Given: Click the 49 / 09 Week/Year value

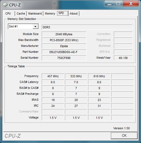Looking at the screenshot, I should click(123, 58).
